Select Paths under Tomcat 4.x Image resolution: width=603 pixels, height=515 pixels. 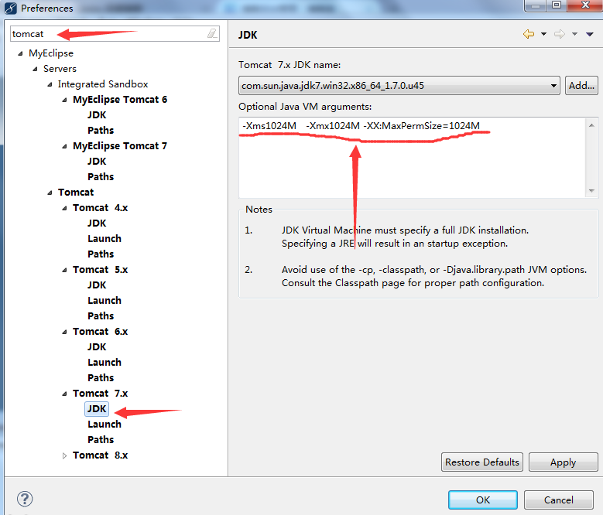pyautogui.click(x=101, y=254)
